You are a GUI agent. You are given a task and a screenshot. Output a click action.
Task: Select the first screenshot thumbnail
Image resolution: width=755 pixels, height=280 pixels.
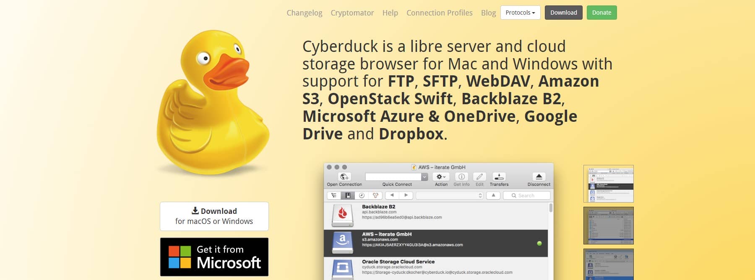(608, 184)
